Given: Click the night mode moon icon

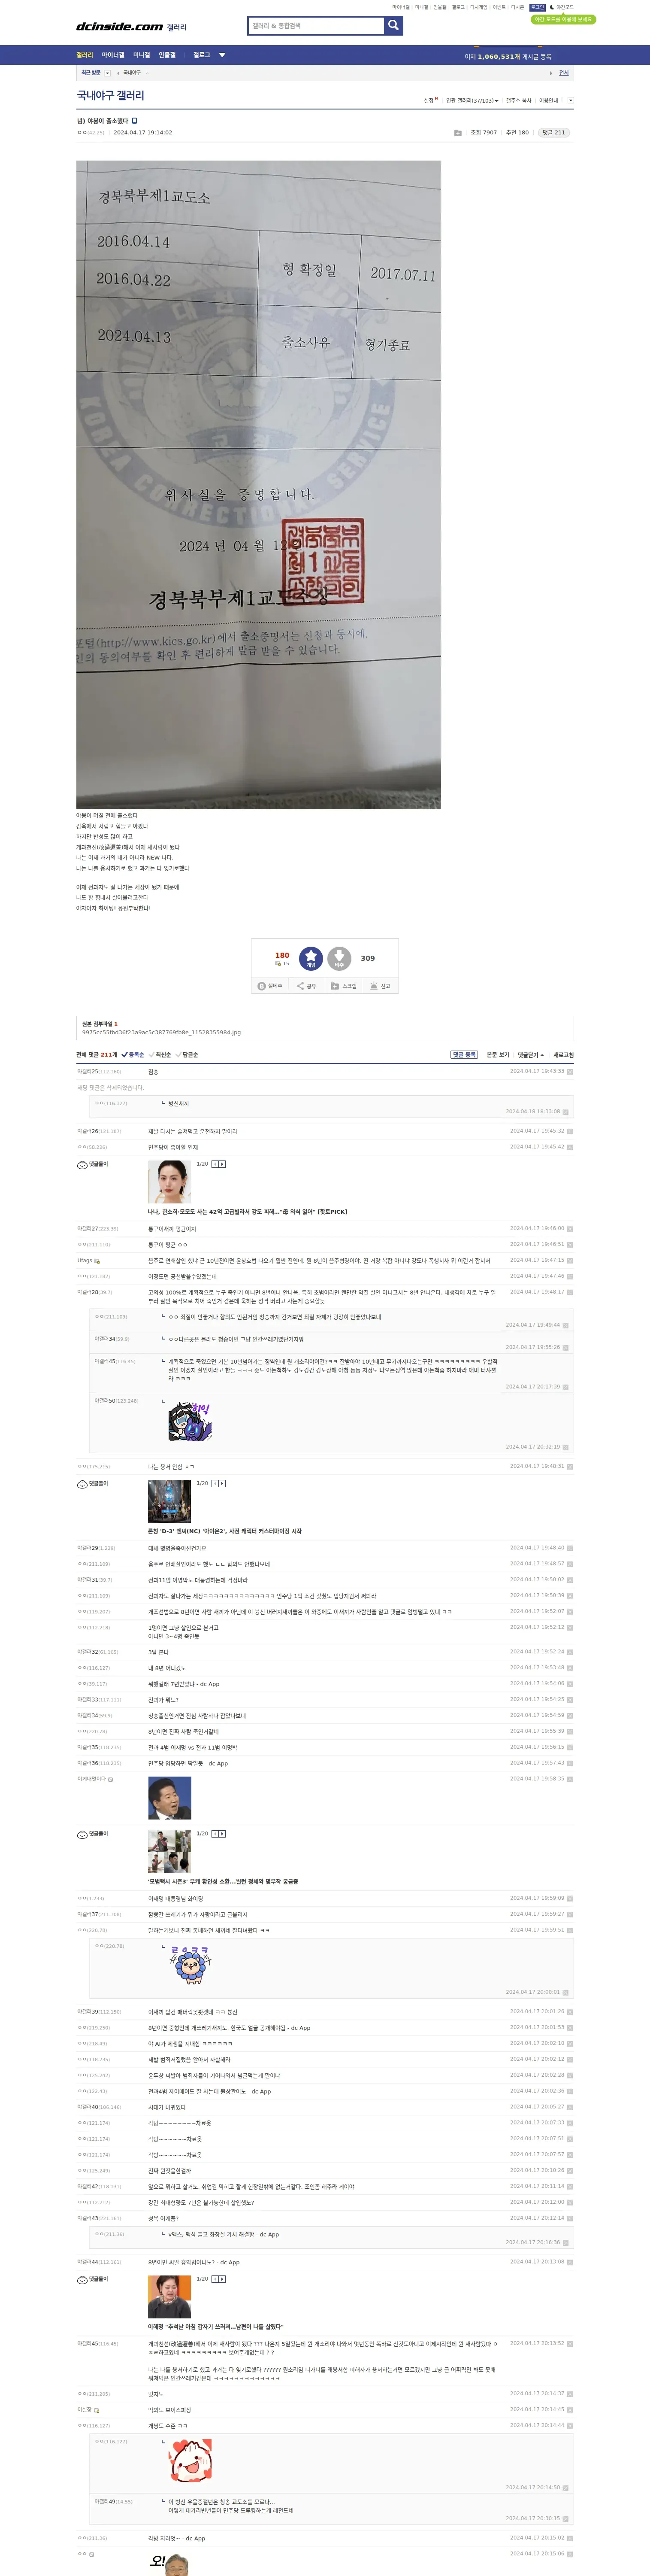Looking at the screenshot, I should click(x=552, y=7).
